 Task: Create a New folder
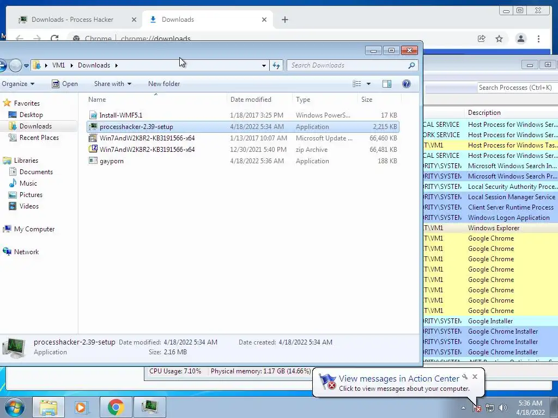click(x=164, y=84)
